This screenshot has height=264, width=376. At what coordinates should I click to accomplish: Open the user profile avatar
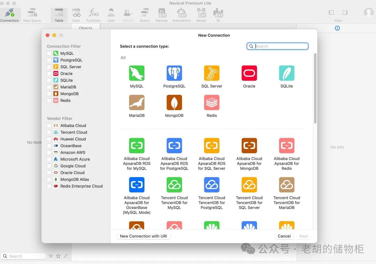coord(369,13)
